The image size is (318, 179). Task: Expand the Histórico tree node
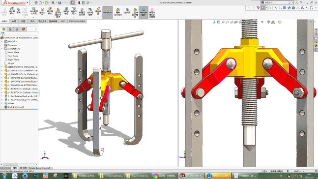point(2,41)
